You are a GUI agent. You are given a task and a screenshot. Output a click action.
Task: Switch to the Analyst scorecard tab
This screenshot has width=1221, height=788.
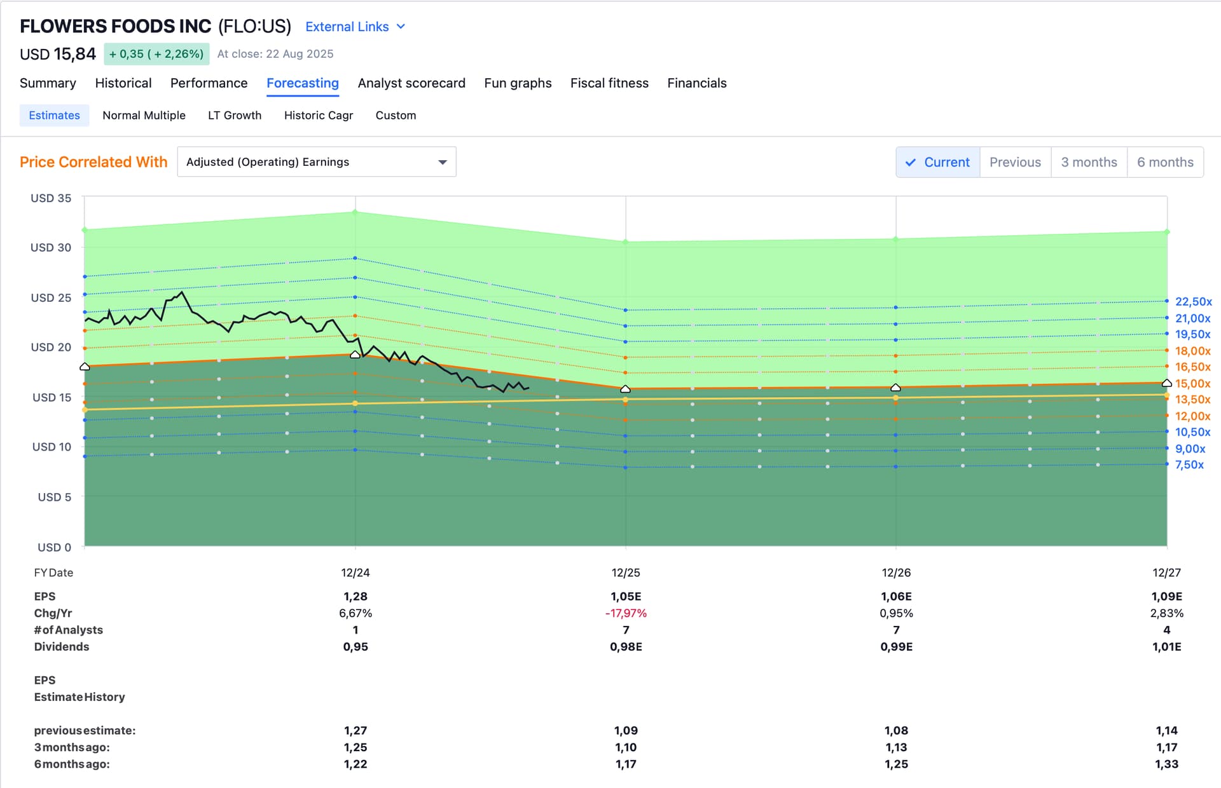411,83
